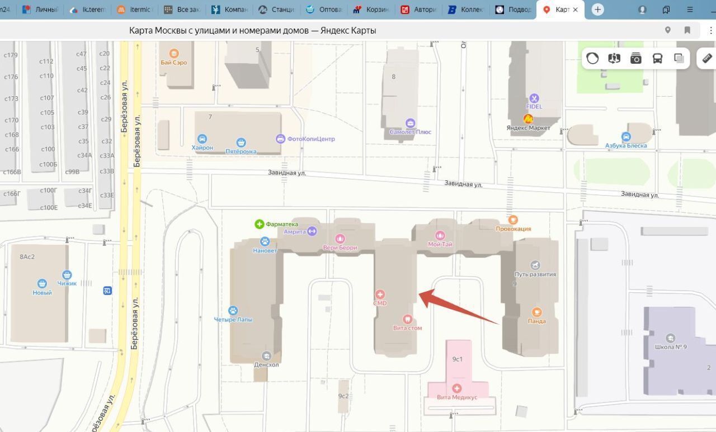This screenshot has height=432, width=716.
Task: Open the browser hamburger menu
Action: tap(690, 10)
